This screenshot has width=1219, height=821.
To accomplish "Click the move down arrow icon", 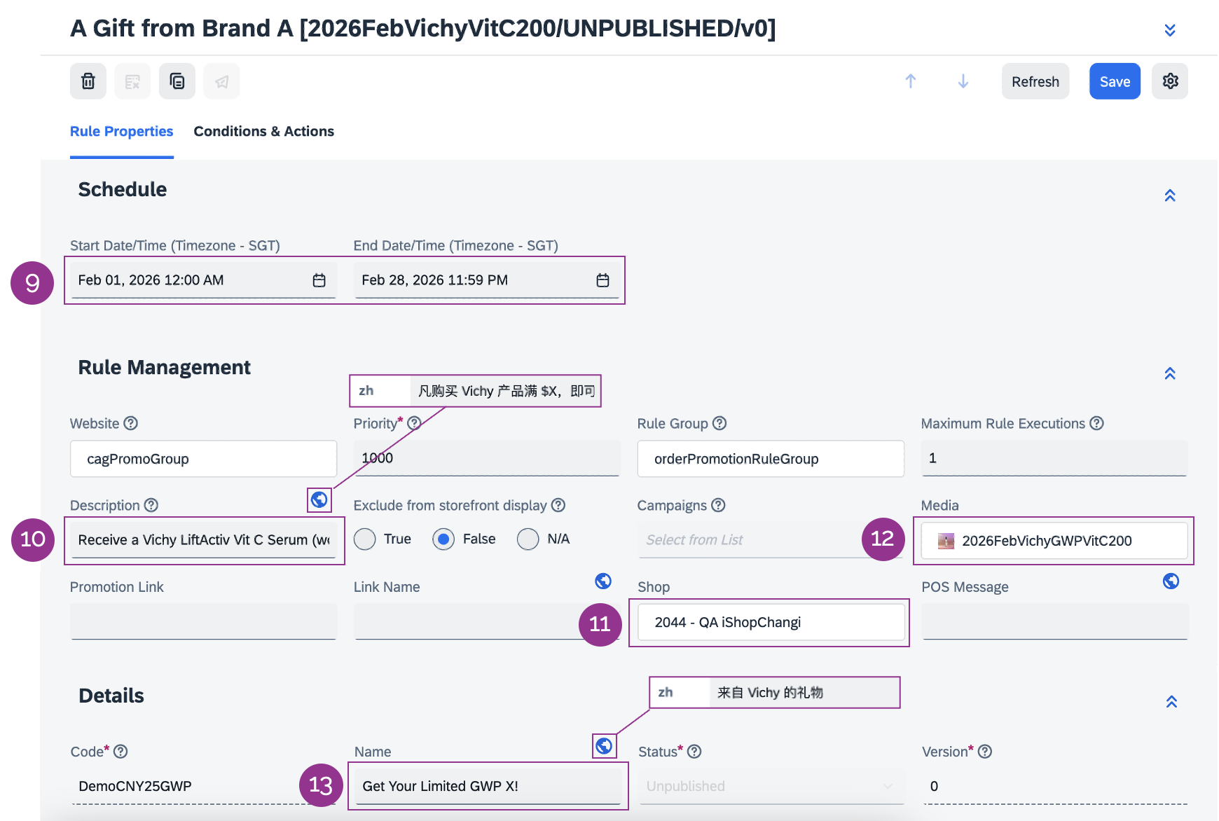I will pyautogui.click(x=963, y=81).
